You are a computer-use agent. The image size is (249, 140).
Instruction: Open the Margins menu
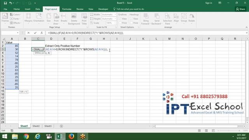[28, 19]
